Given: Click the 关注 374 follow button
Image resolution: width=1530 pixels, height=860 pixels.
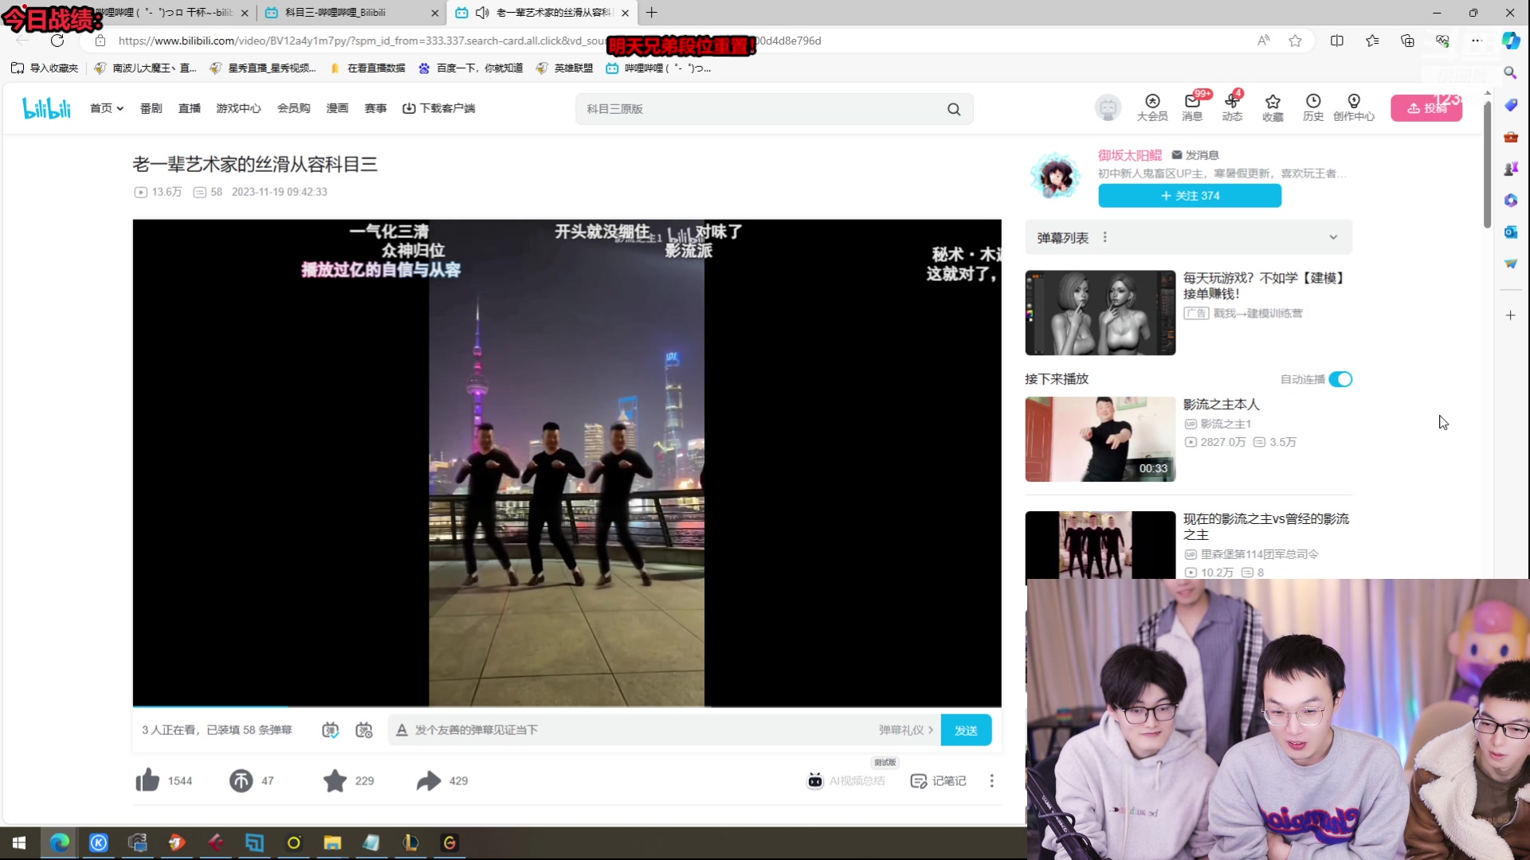Looking at the screenshot, I should 1189,195.
